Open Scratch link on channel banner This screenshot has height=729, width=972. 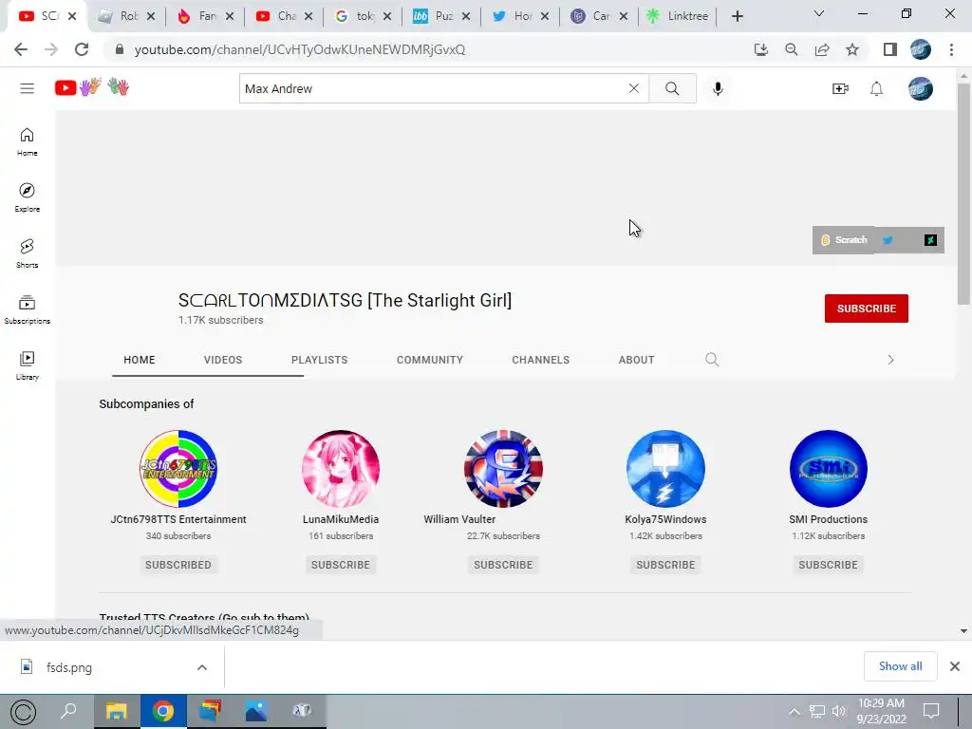[x=844, y=240]
